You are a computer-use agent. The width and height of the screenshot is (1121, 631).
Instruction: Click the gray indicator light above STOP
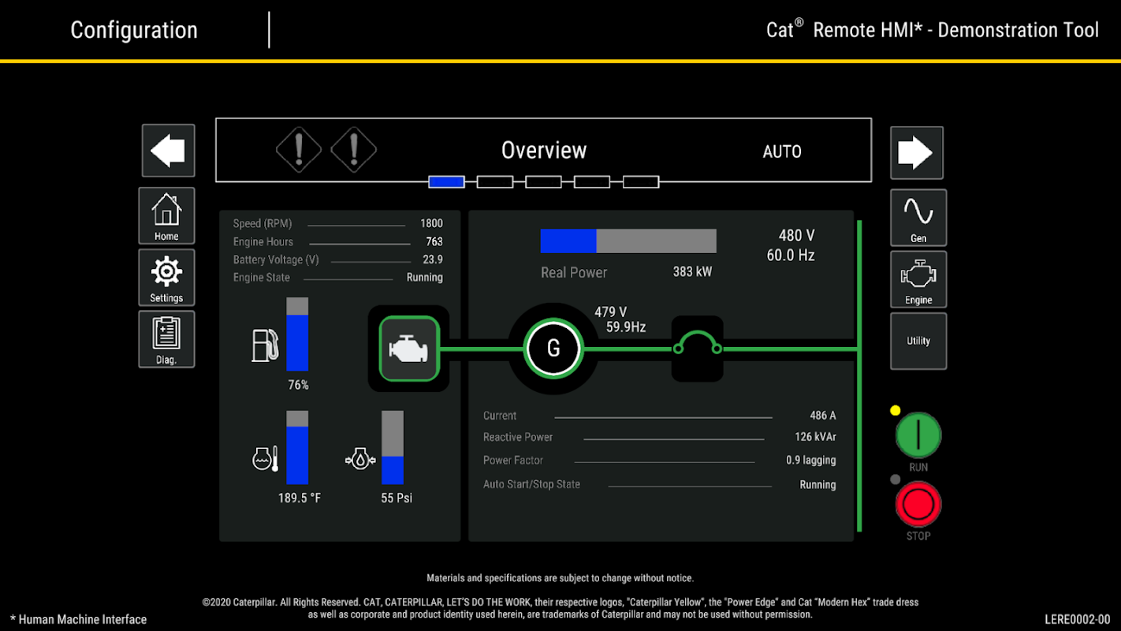coord(895,480)
